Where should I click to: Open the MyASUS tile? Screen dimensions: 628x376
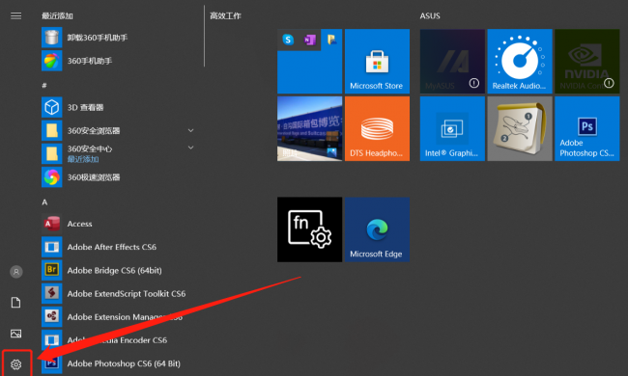(452, 61)
